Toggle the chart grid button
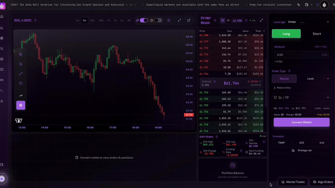Screen dimensions: 335x188 coord(21,105)
